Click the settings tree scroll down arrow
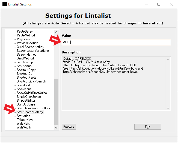 57,127
